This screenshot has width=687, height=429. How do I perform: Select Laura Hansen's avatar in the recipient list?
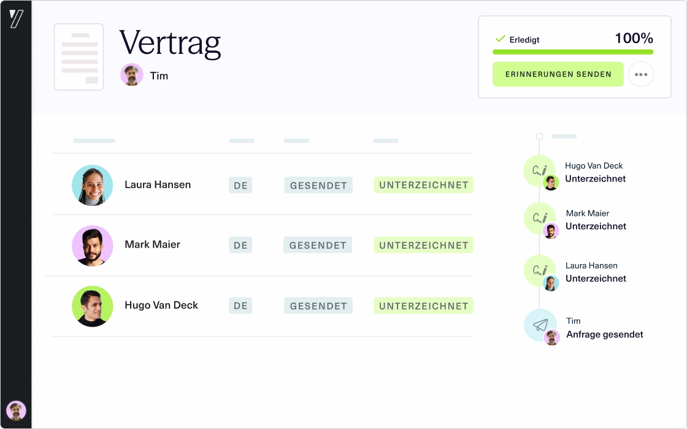click(x=93, y=185)
